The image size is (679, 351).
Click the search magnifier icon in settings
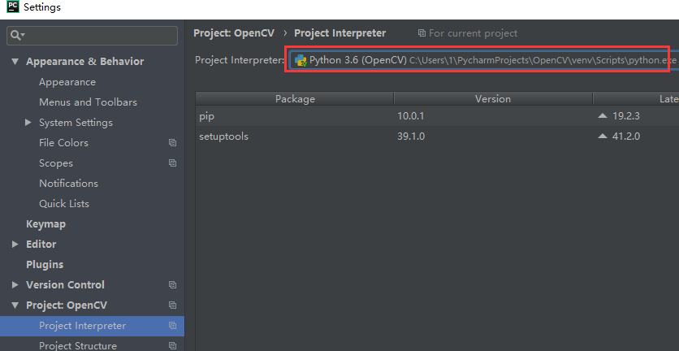point(16,36)
